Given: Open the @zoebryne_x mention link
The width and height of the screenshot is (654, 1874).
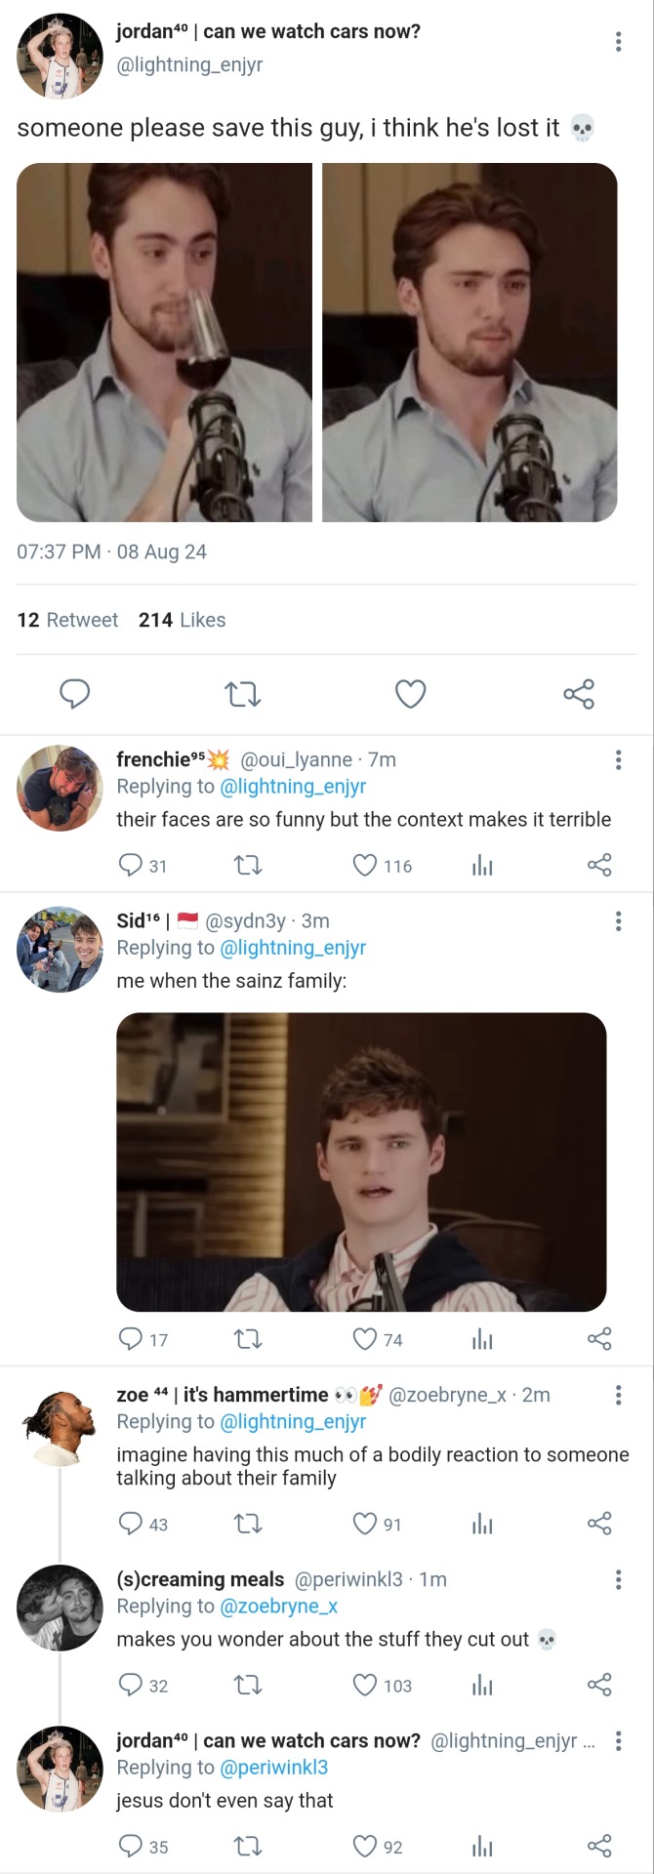Looking at the screenshot, I should pos(279,1606).
